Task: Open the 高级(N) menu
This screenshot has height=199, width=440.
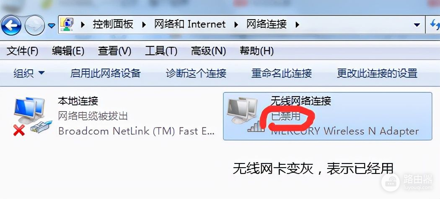Action: pos(209,51)
